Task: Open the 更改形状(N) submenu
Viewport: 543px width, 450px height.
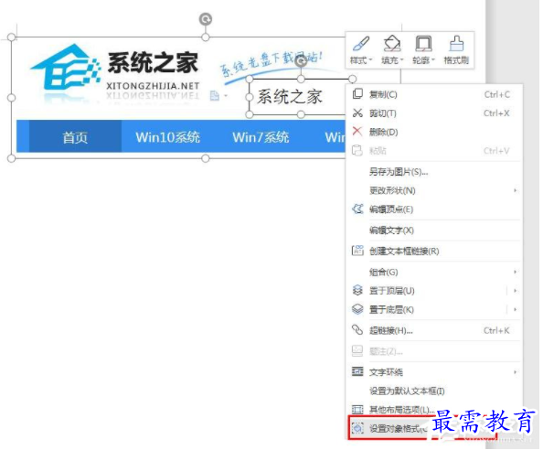Action: coord(434,190)
